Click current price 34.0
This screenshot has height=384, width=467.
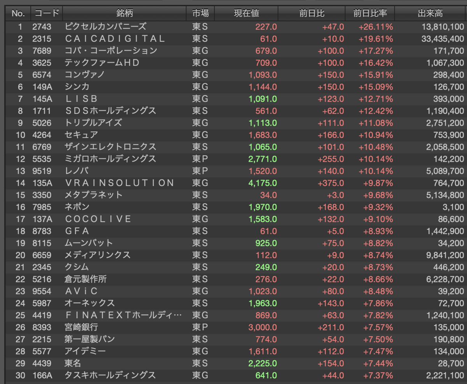(269, 195)
